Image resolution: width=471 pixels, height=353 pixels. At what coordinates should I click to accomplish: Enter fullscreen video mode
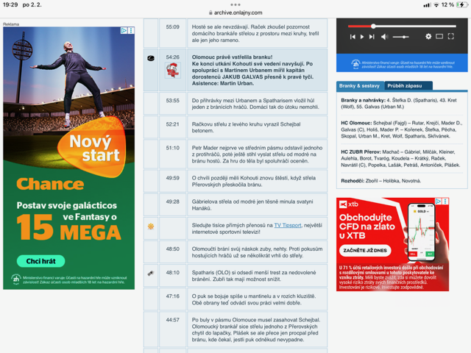click(x=451, y=37)
